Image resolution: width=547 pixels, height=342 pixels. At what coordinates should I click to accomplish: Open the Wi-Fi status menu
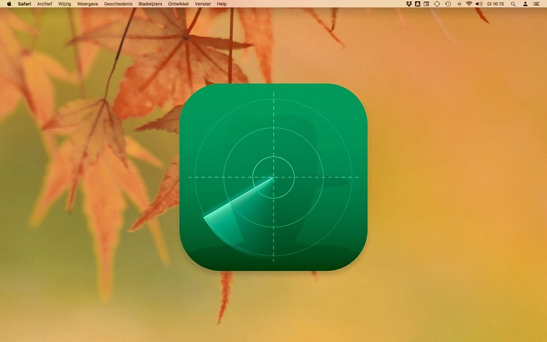pyautogui.click(x=469, y=4)
